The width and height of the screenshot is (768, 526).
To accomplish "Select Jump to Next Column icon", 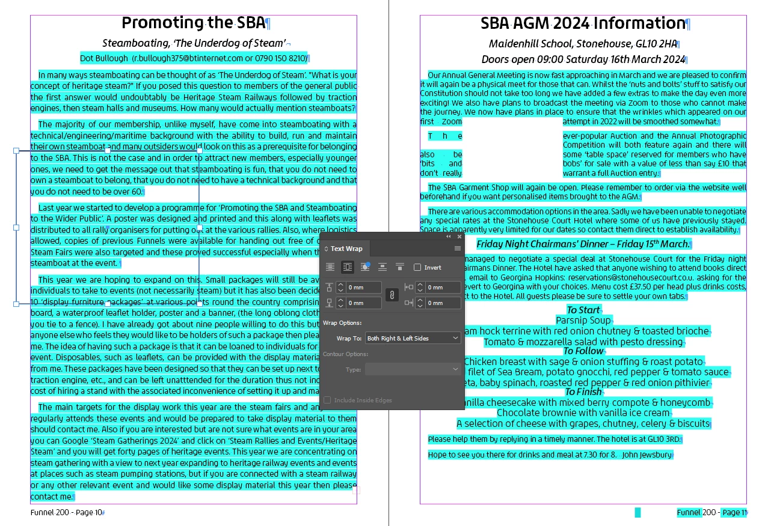I will (400, 267).
